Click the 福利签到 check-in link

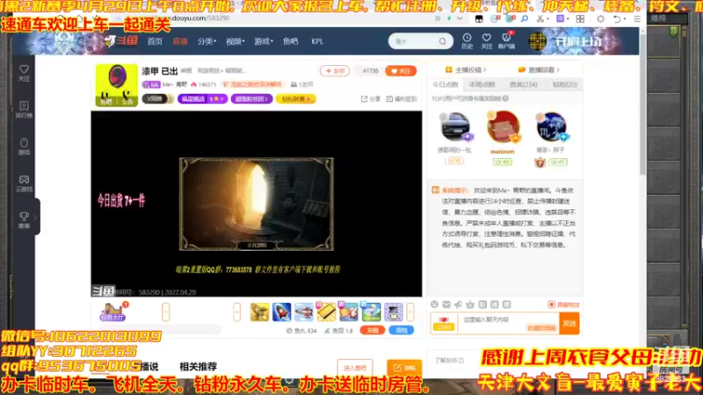402,99
